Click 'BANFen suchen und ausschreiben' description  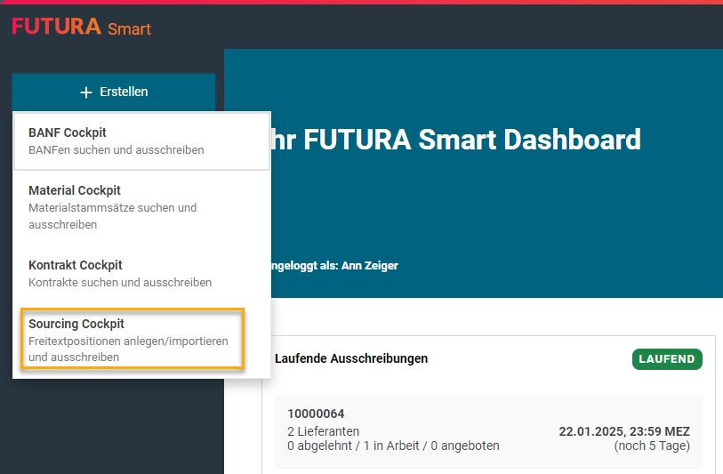[x=116, y=149]
